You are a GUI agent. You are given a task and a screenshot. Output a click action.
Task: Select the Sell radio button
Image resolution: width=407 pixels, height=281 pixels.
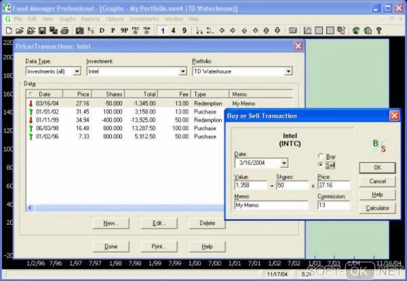321,165
